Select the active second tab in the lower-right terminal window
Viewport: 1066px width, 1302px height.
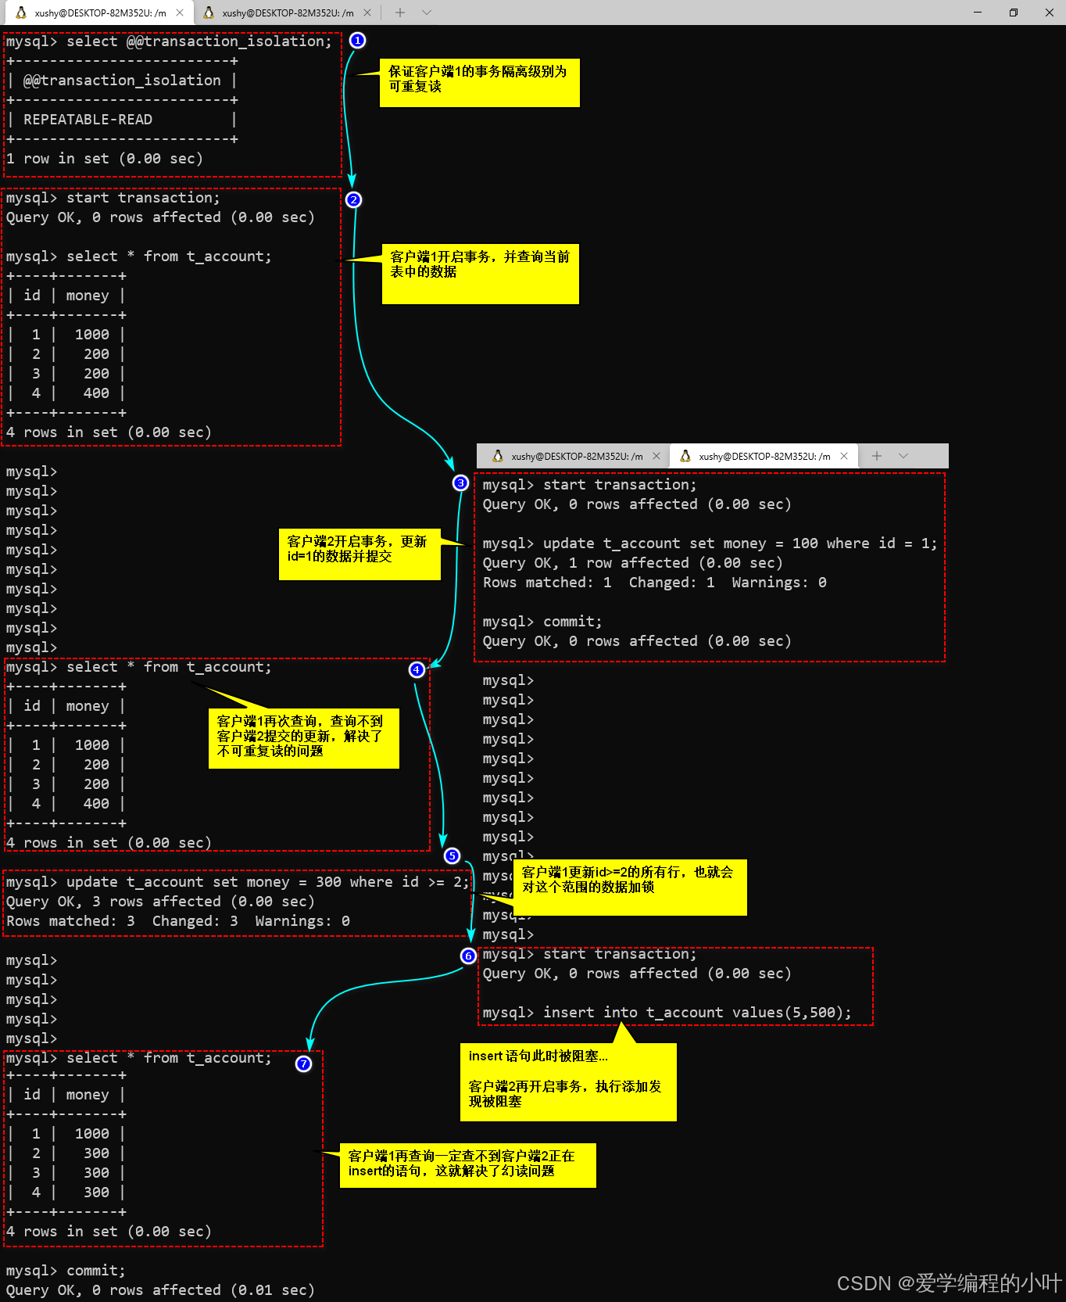tap(763, 456)
